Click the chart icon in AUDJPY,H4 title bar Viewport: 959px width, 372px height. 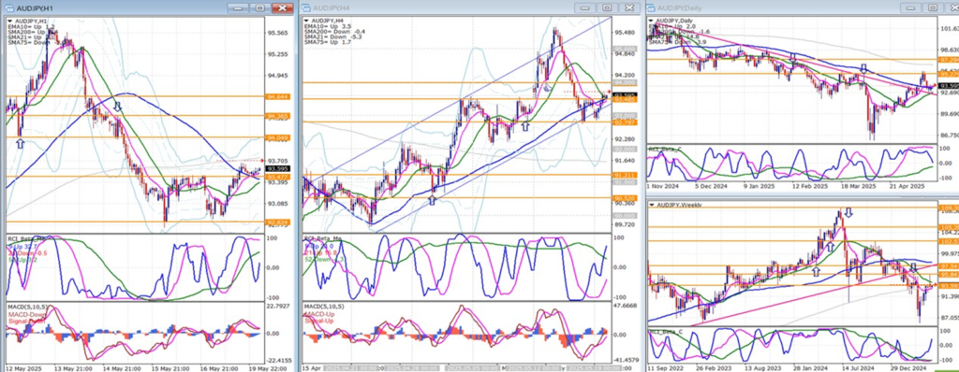[307, 8]
